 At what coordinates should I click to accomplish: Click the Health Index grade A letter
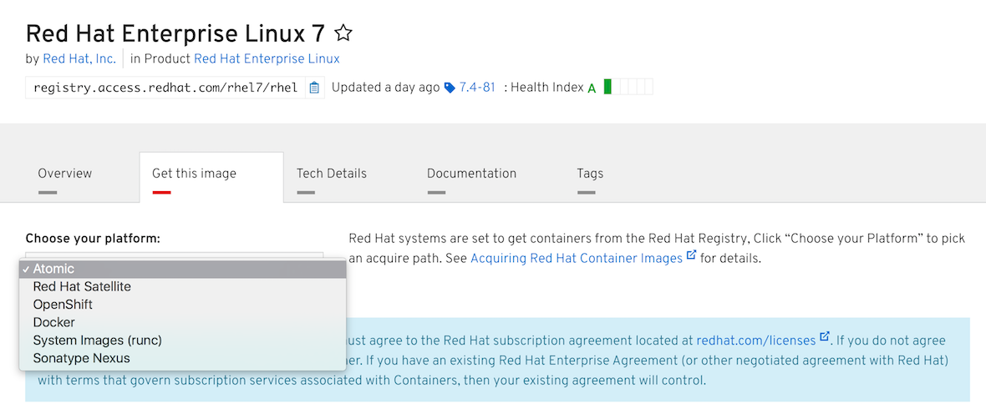point(592,88)
